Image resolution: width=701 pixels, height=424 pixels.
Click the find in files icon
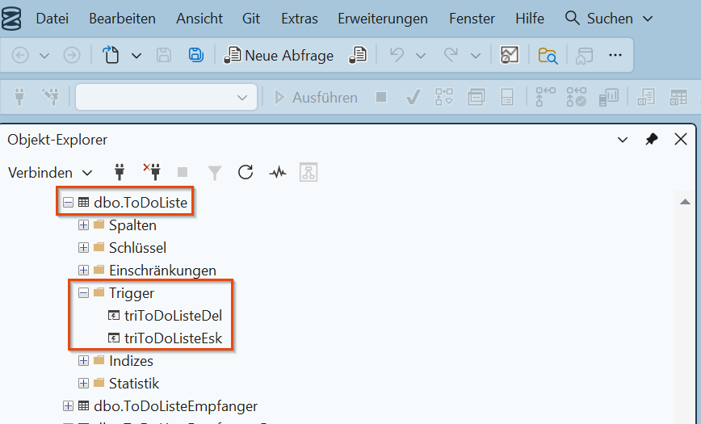[x=548, y=56]
